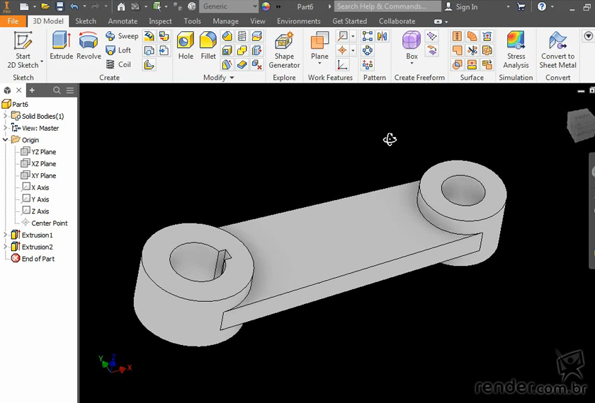Select the Sweep tool
The width and height of the screenshot is (595, 403).
122,36
